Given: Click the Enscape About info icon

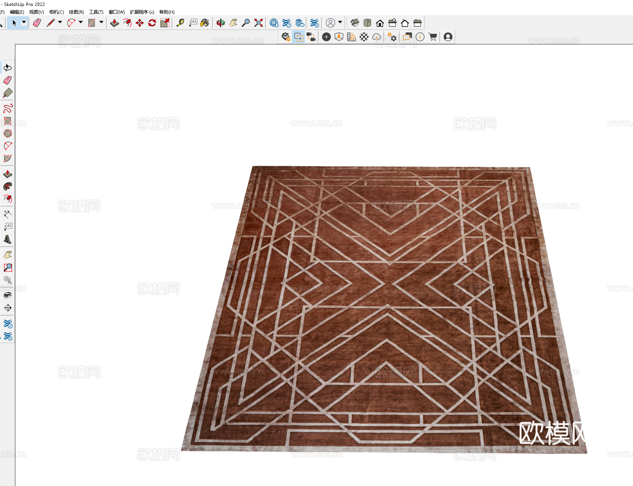Looking at the screenshot, I should [x=420, y=37].
